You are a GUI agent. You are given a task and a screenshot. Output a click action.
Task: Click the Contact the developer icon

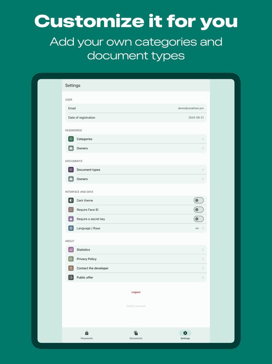point(71,268)
